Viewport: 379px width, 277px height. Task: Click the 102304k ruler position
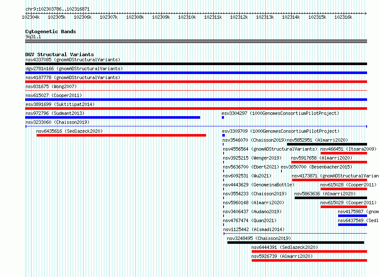31,17
